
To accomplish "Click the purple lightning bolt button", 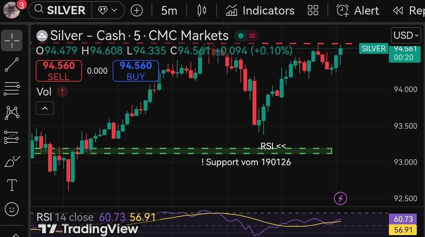I will pos(340,198).
